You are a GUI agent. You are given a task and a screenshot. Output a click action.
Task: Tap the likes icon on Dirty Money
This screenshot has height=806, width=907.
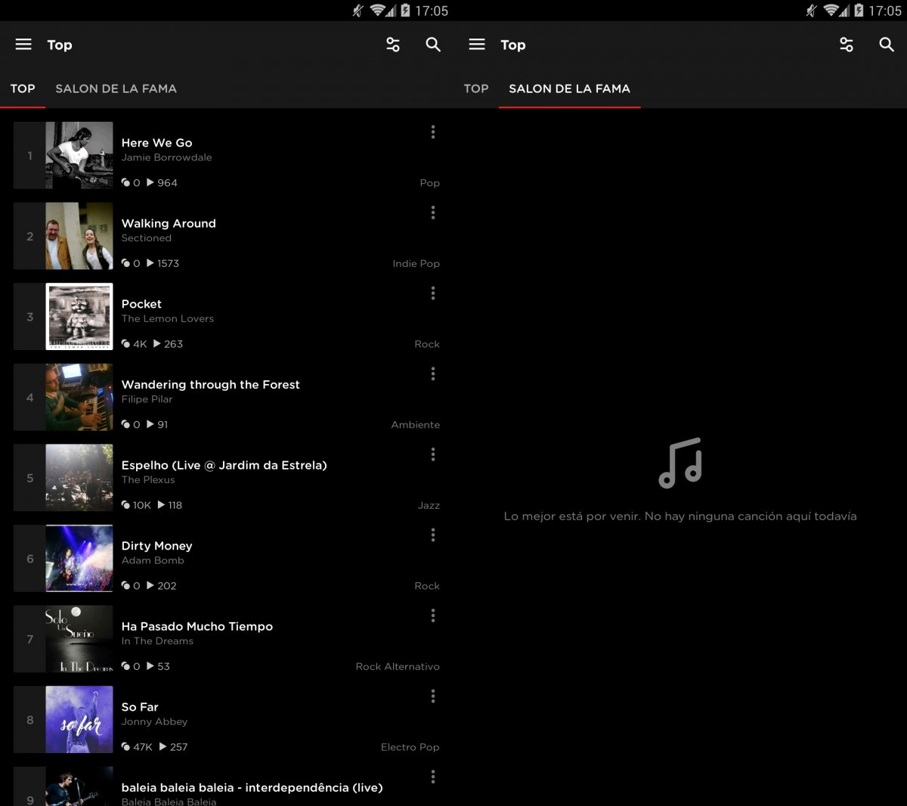(126, 586)
